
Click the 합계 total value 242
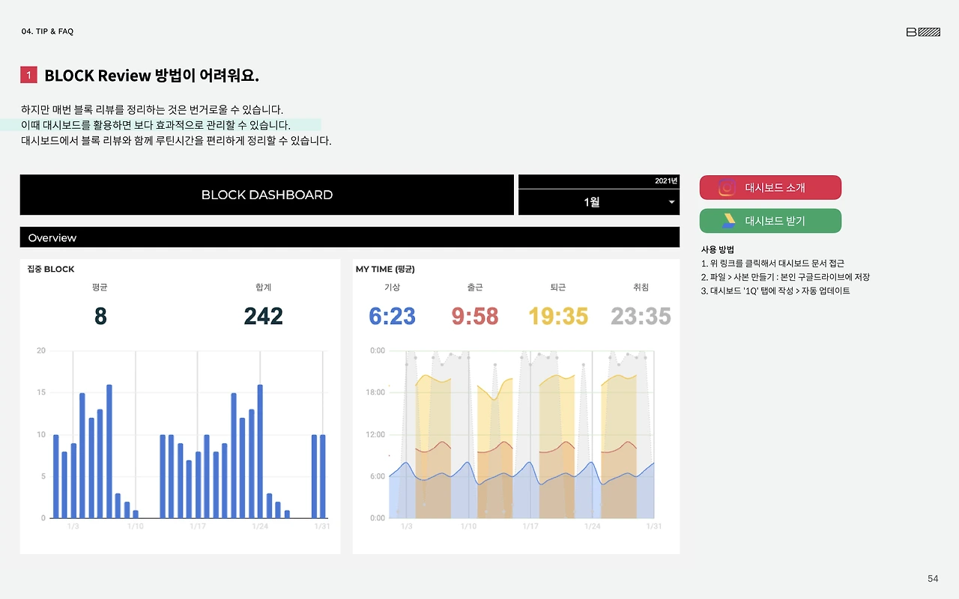262,314
